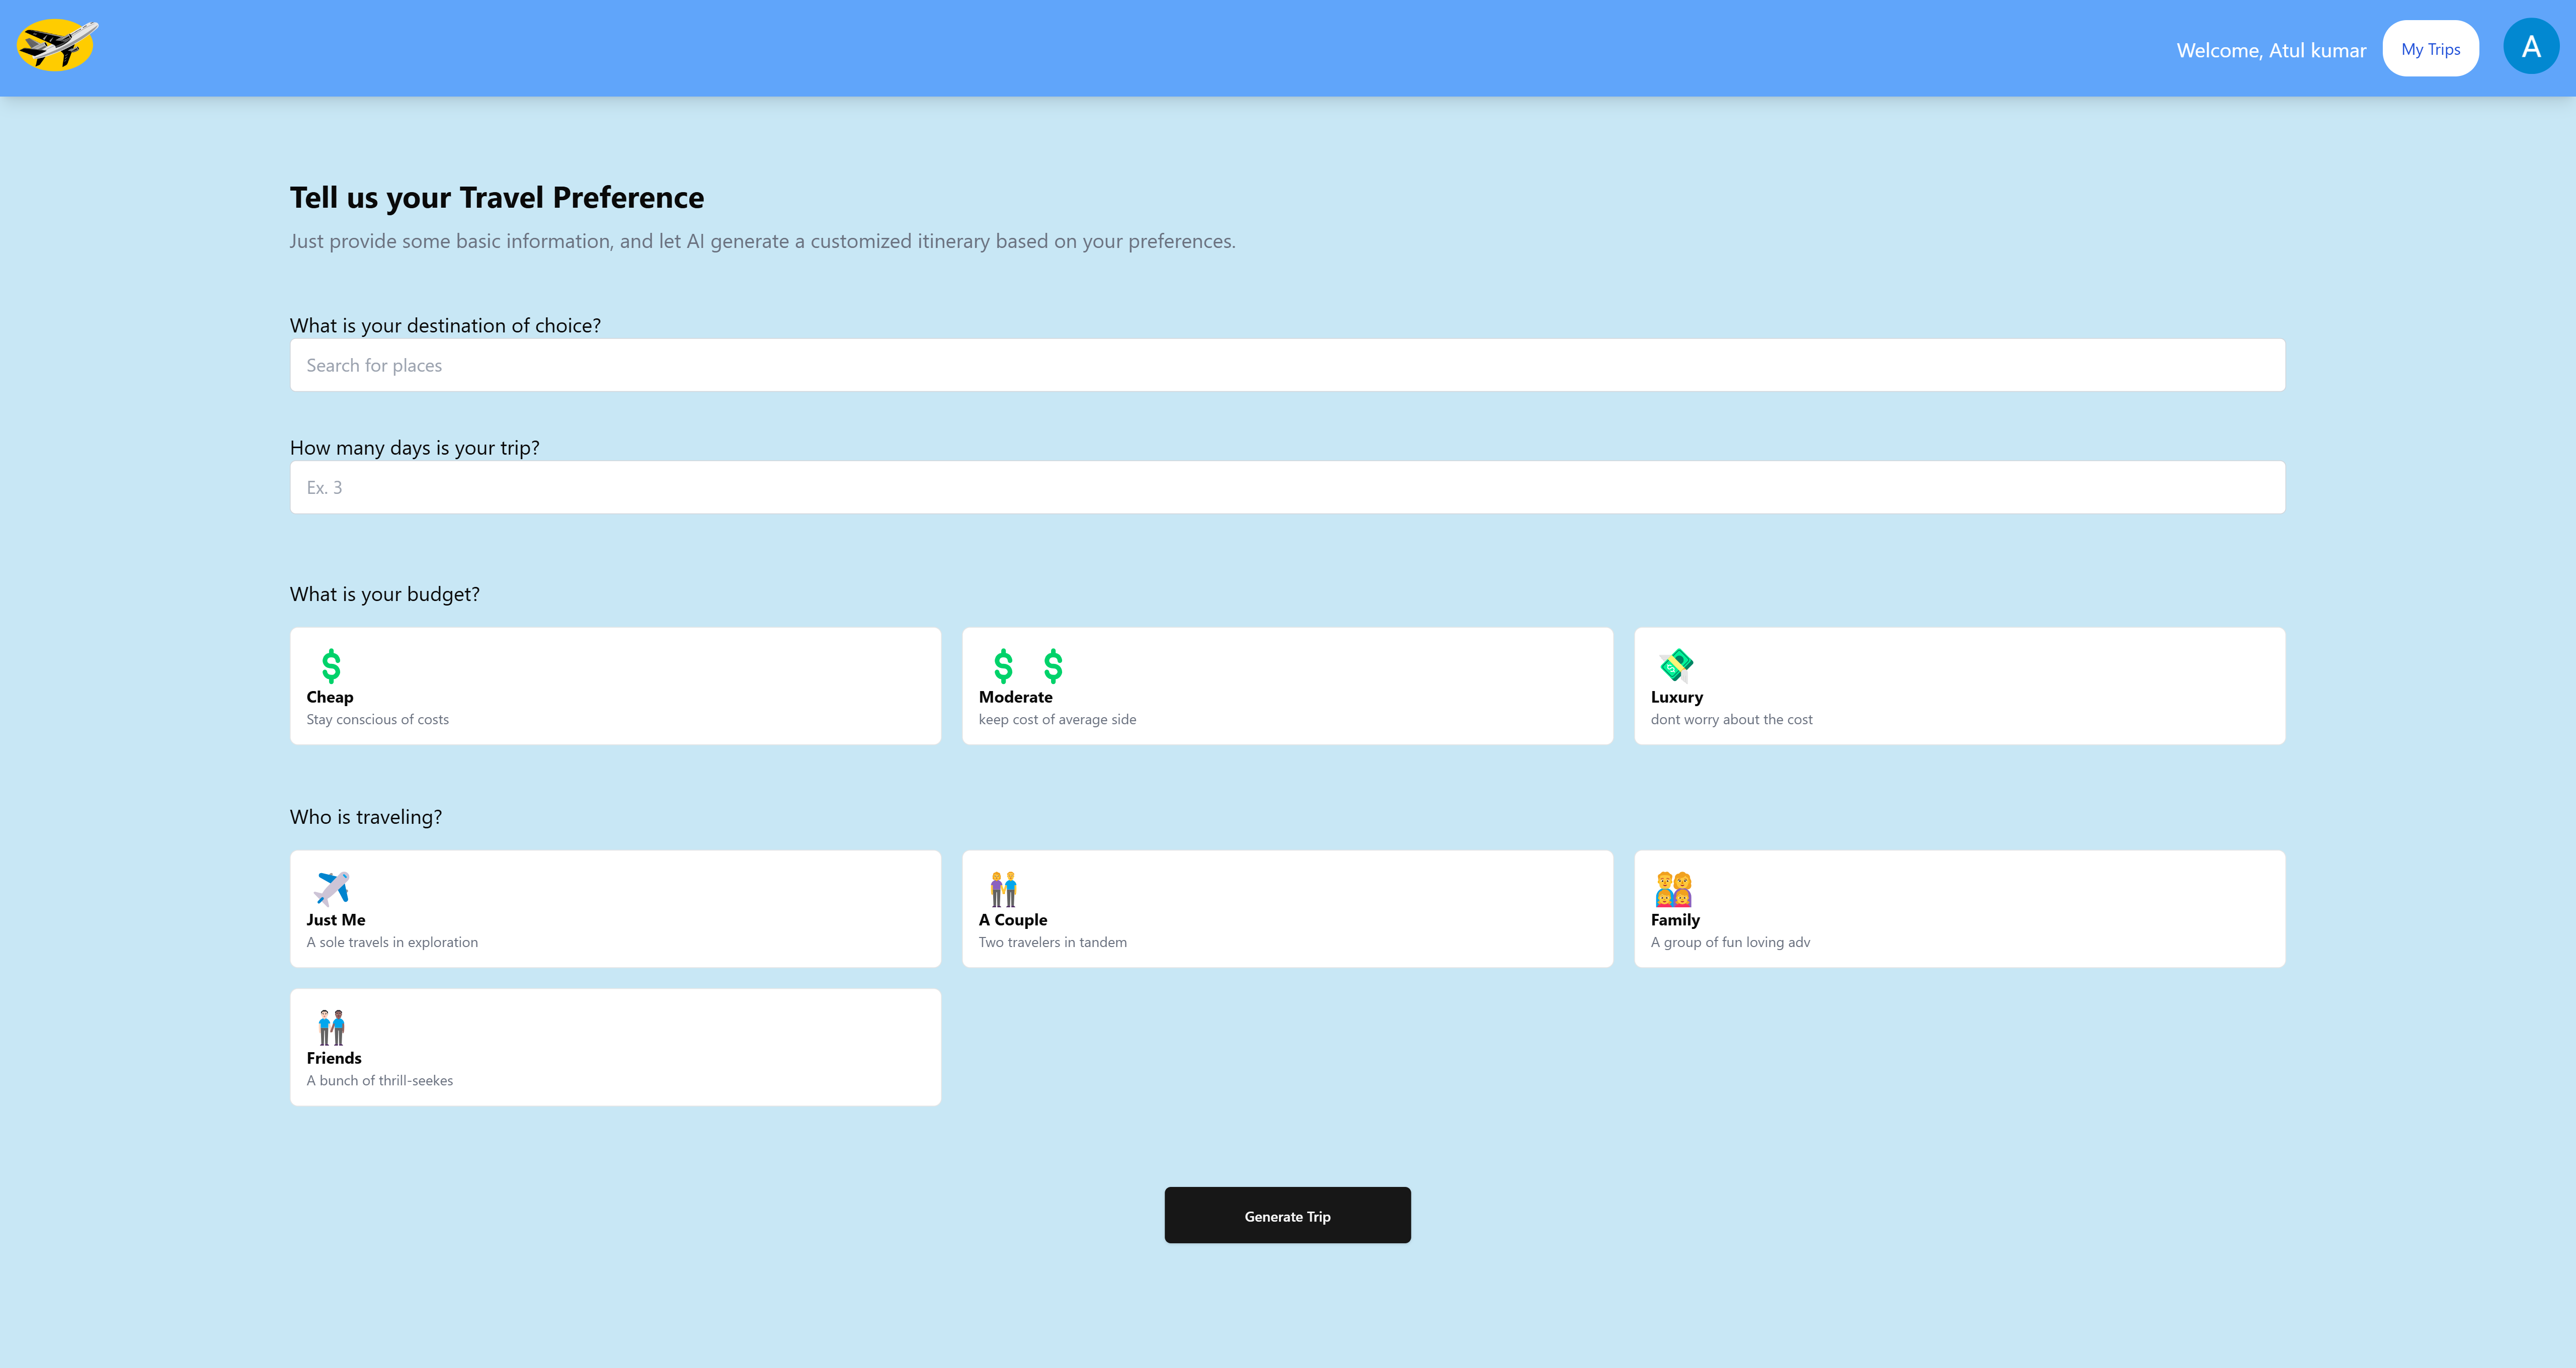Click the two friends emoji icon
The image size is (2576, 1368).
point(331,1027)
